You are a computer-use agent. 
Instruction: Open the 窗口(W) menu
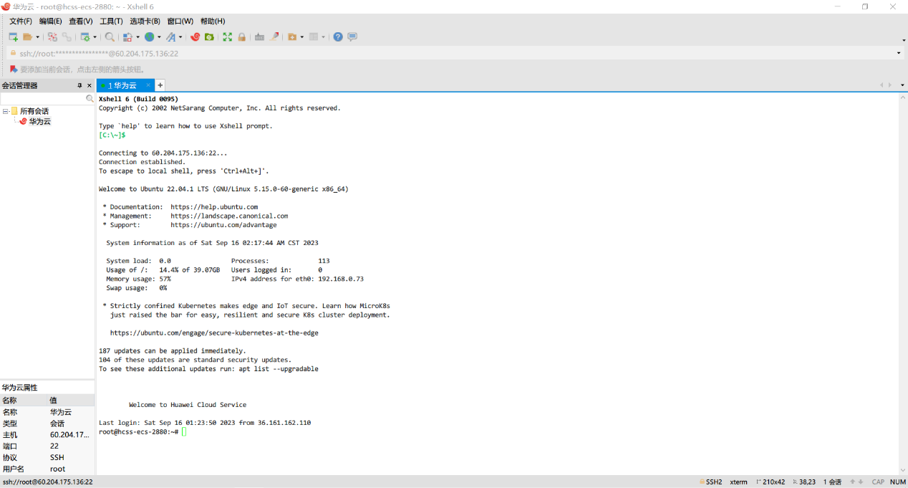[x=180, y=21]
